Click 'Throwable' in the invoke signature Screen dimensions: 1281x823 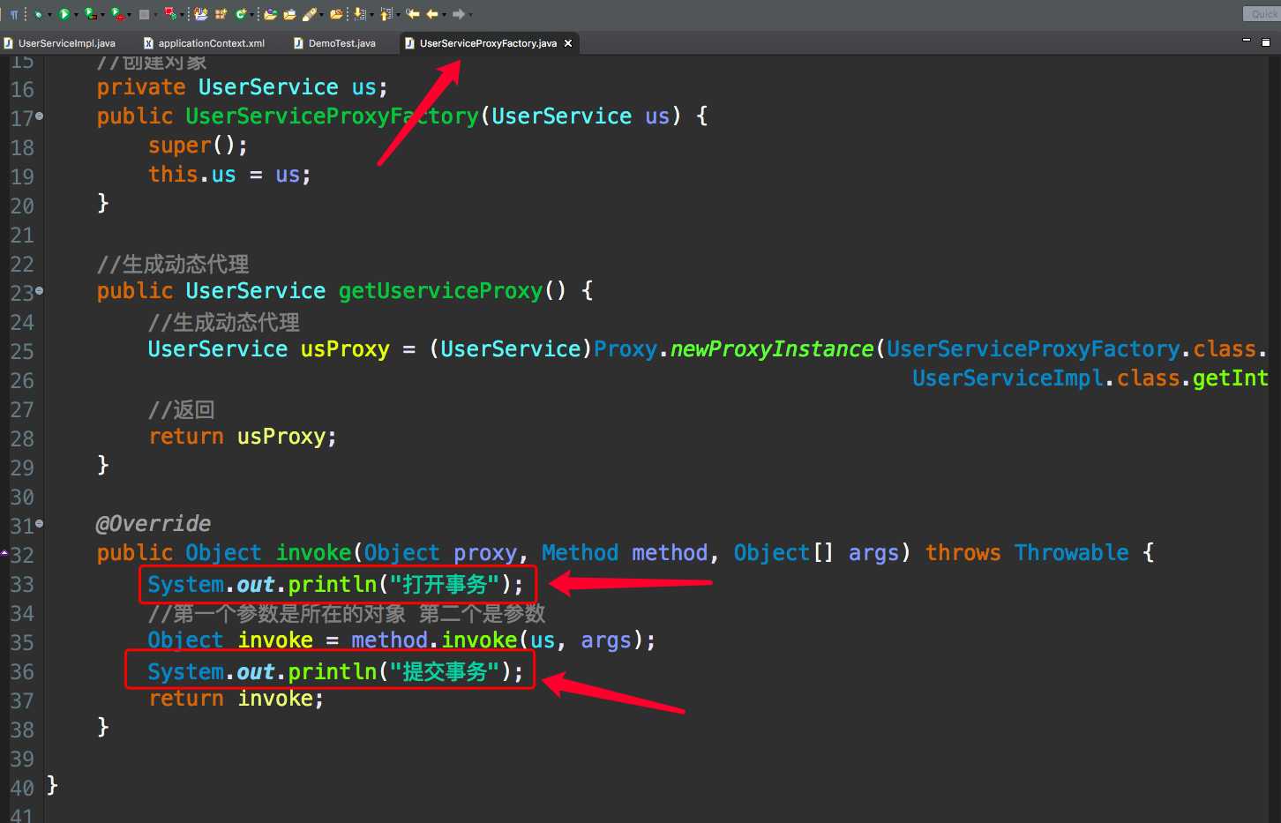pyautogui.click(x=1072, y=553)
